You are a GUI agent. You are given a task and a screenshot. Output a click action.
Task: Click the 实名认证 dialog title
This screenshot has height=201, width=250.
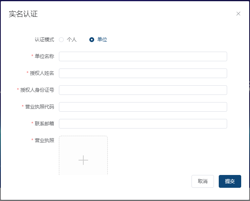pos(23,14)
